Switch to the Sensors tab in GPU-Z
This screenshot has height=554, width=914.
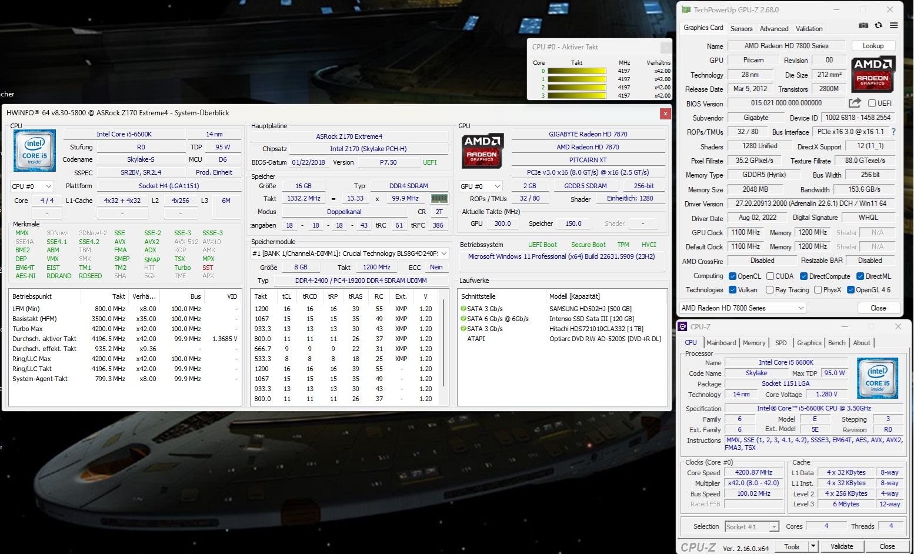click(741, 28)
